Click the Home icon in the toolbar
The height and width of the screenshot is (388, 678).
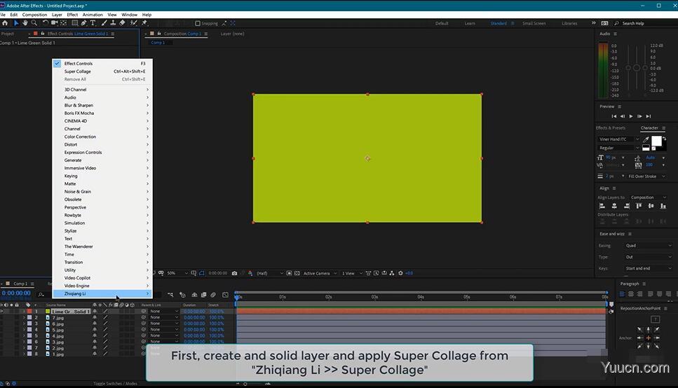5,23
